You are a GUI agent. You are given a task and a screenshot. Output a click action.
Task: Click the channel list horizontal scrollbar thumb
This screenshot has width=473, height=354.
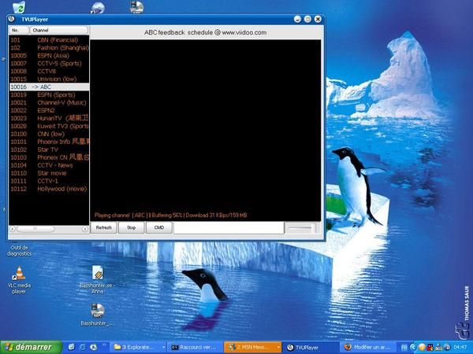click(x=35, y=229)
